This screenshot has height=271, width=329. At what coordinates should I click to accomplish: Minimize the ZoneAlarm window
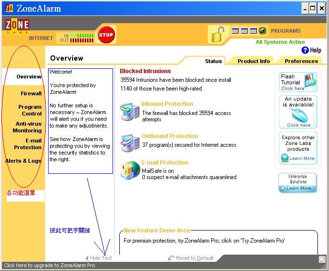305,8
